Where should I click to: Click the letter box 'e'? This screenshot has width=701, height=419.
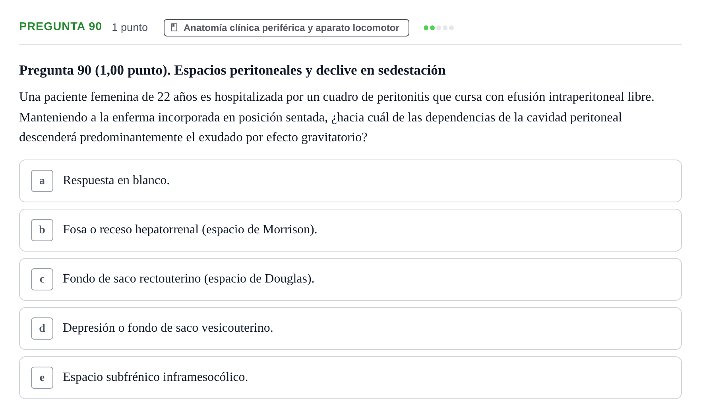(42, 378)
